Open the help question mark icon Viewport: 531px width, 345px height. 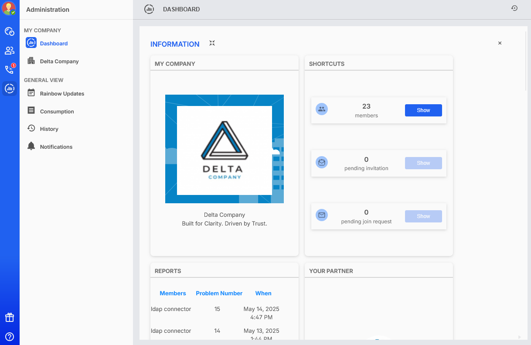[9, 337]
